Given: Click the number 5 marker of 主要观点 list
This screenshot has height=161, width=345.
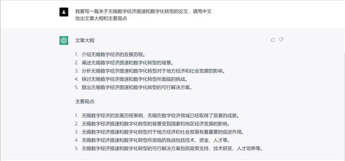Looking at the screenshot, I should (x=77, y=148).
